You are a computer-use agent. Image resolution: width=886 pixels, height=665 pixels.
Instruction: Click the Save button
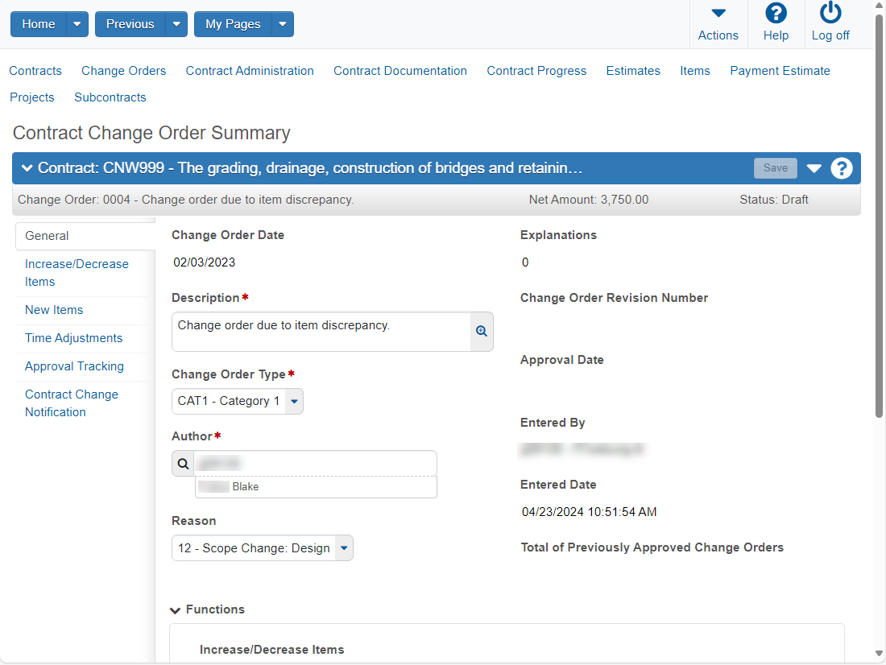775,167
